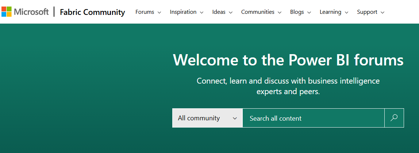Open the Fabric Community home link

[92, 12]
